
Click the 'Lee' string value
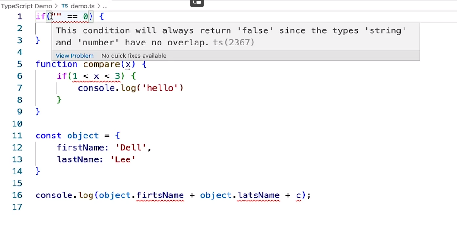click(123, 159)
